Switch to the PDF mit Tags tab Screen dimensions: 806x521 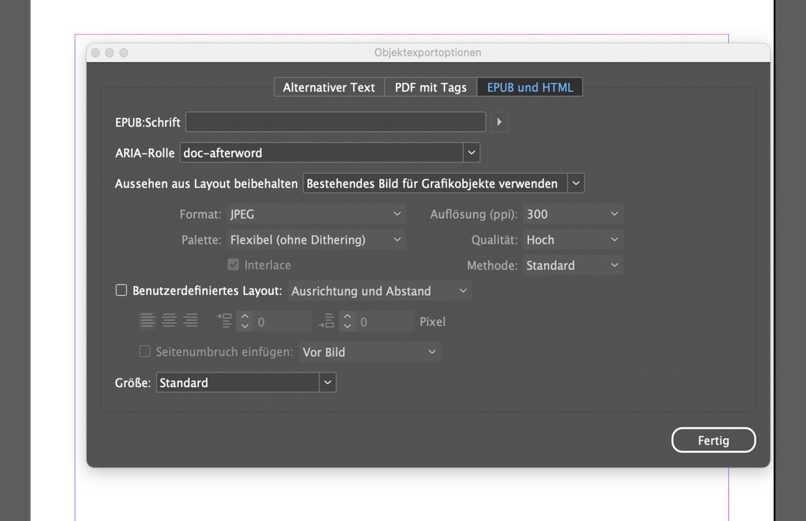tap(430, 87)
